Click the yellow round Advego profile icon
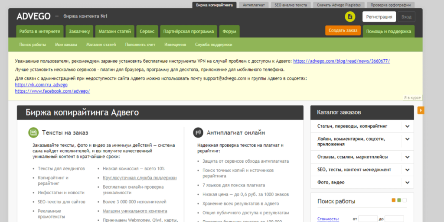The width and height of the screenshot is (444, 222). (x=350, y=17)
